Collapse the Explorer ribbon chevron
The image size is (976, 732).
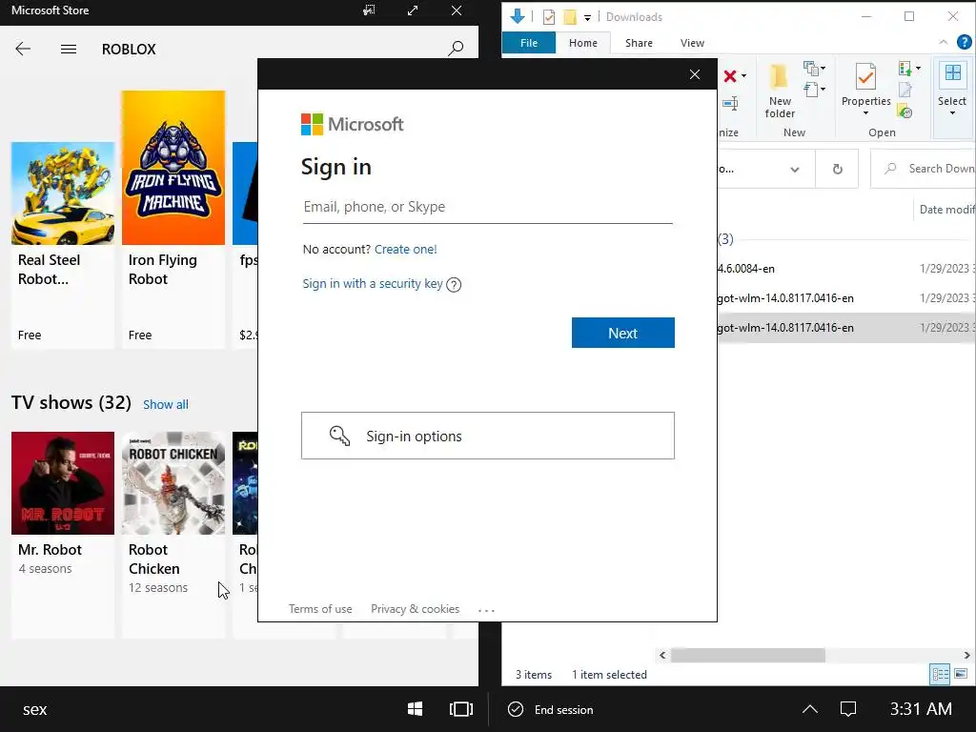[944, 42]
